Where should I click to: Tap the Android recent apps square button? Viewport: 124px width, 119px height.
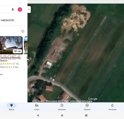[x=86, y=115]
